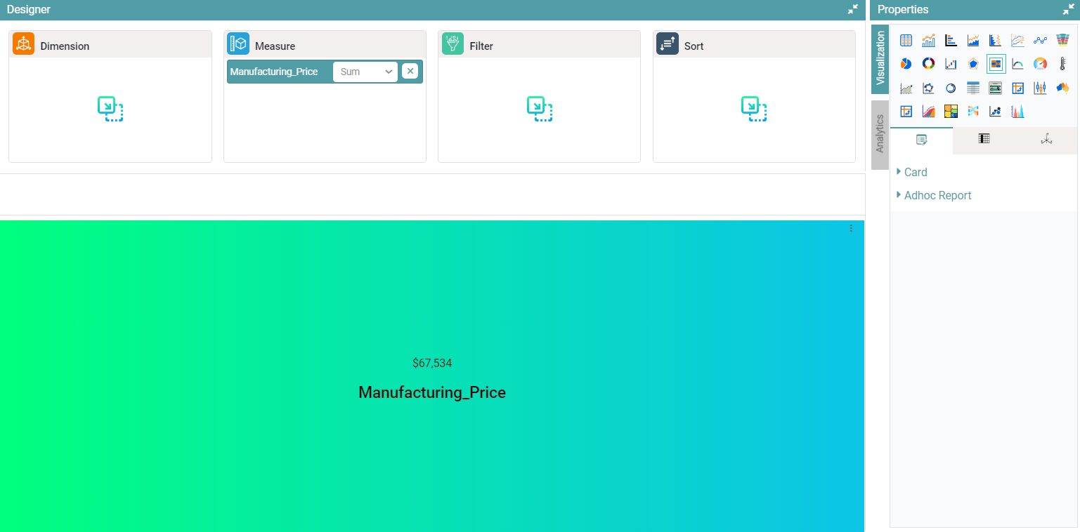Image resolution: width=1080 pixels, height=532 pixels.
Task: Open the card's three-dot options menu
Action: 851,228
